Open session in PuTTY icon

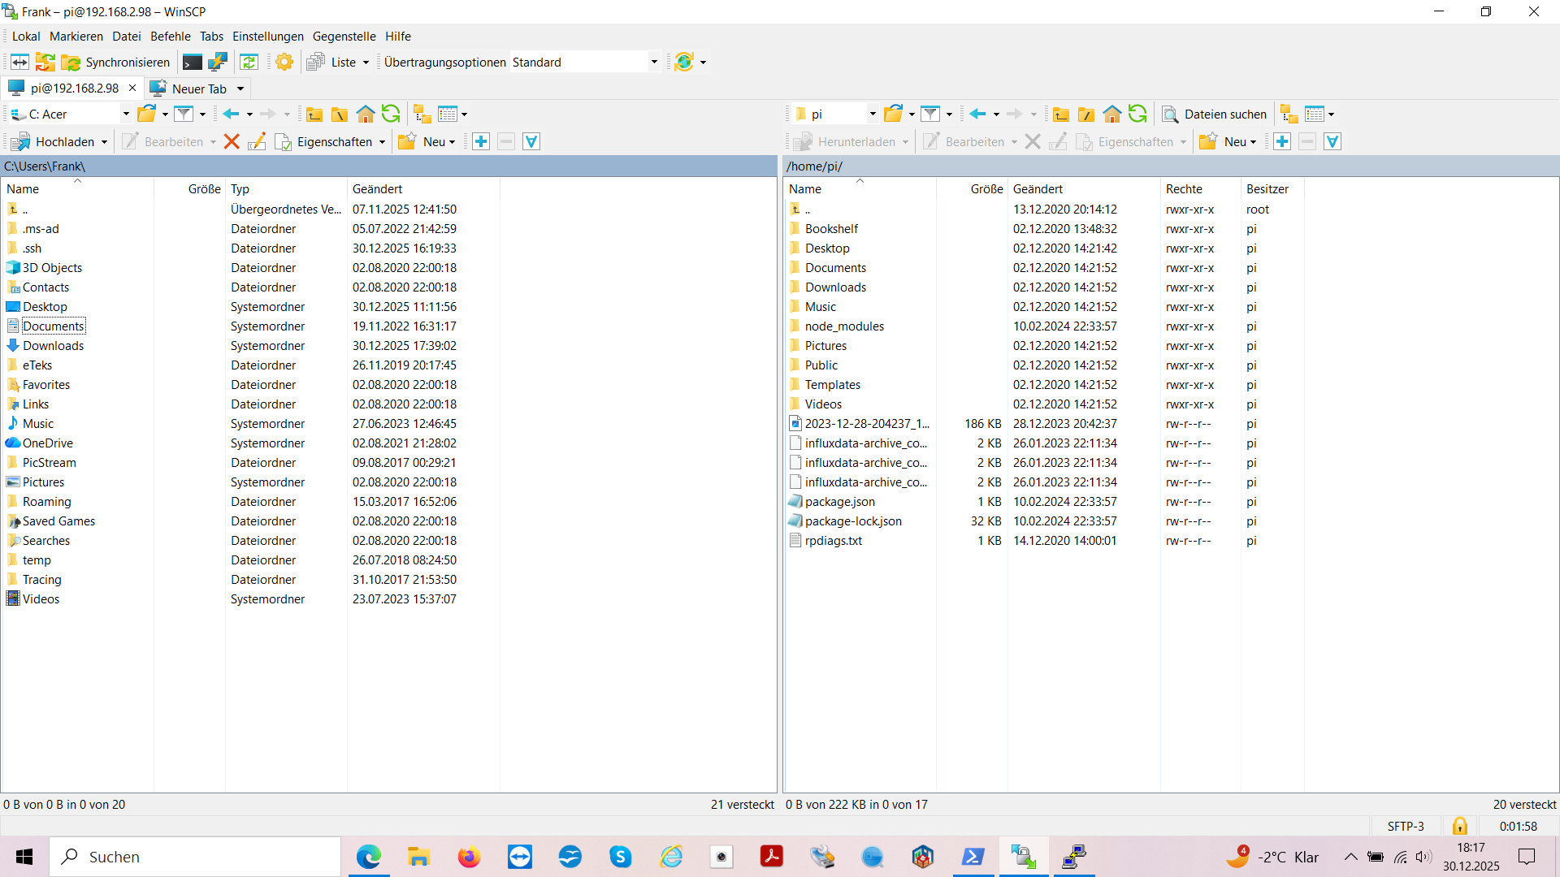pos(218,63)
